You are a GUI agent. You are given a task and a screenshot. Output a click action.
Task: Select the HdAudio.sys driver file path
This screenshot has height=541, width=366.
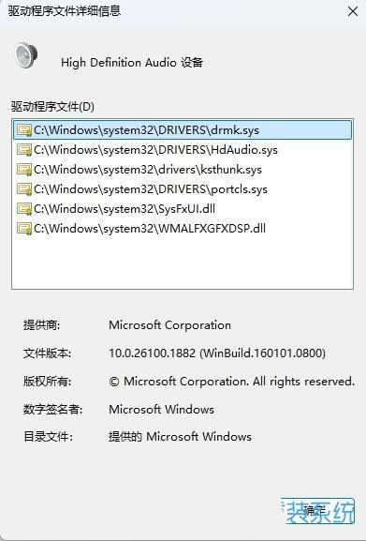155,150
